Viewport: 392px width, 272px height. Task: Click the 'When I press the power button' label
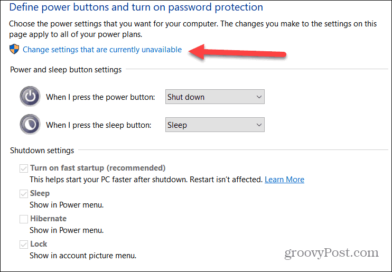point(100,97)
